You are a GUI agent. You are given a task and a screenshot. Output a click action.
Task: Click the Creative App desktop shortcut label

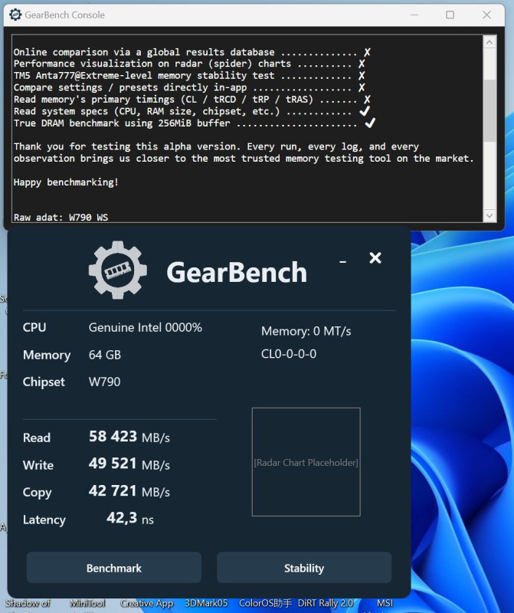[147, 603]
